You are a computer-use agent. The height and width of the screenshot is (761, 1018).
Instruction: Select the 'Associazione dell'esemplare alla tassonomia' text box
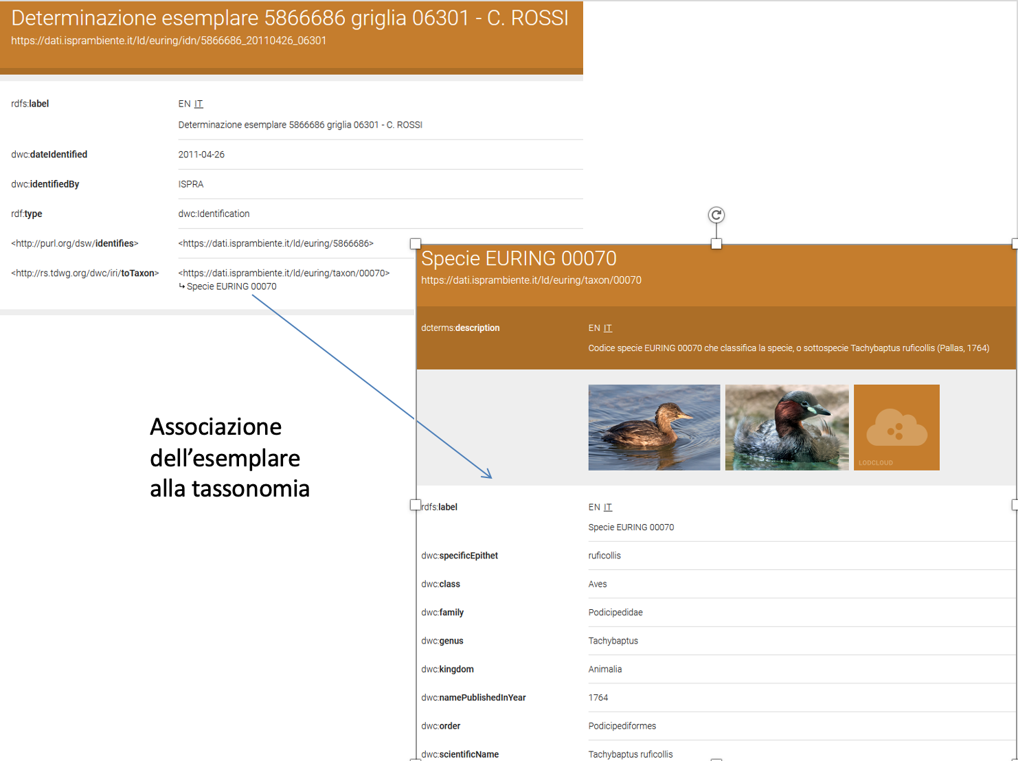[229, 458]
